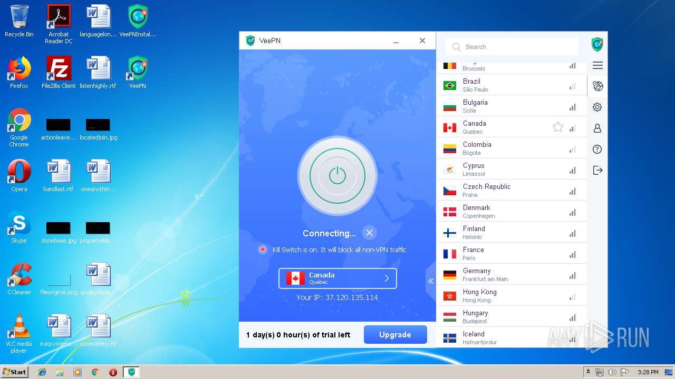
Task: Open VLC media player desktop shortcut
Action: (x=19, y=334)
